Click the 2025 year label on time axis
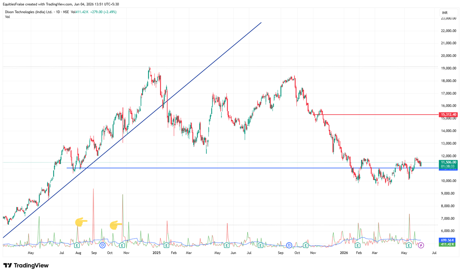The height and width of the screenshot is (274, 462). click(156, 253)
